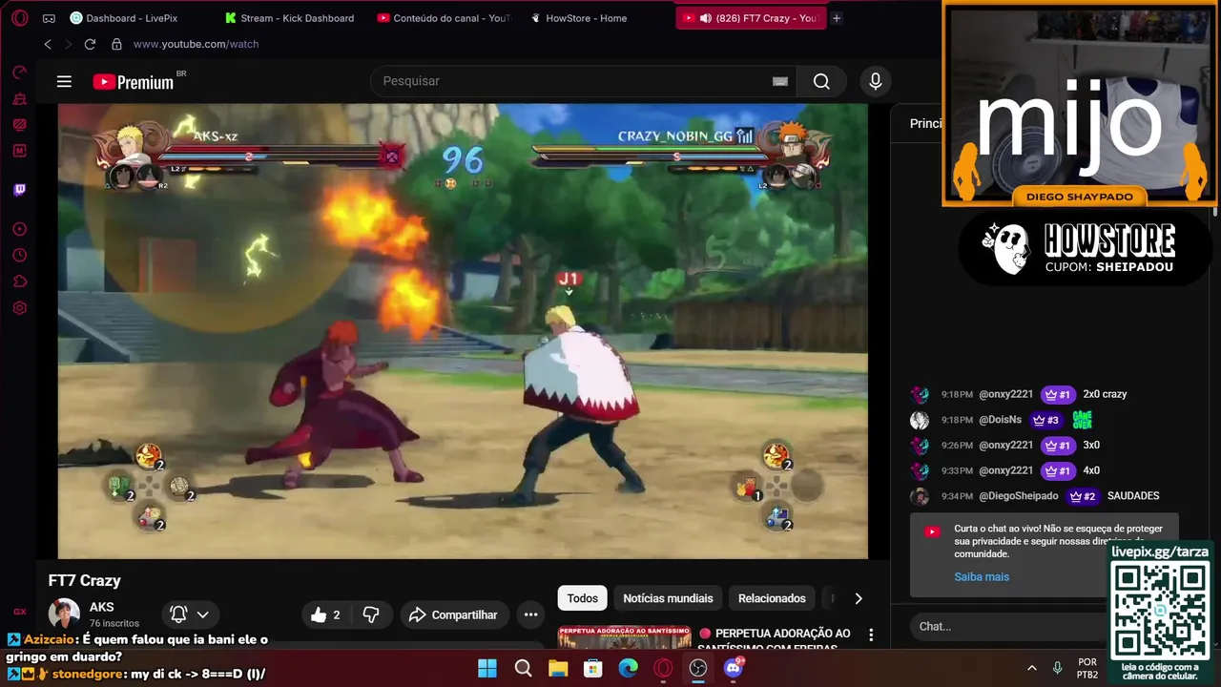1221x687 pixels.
Task: Open Windows Start menu
Action: click(x=487, y=668)
